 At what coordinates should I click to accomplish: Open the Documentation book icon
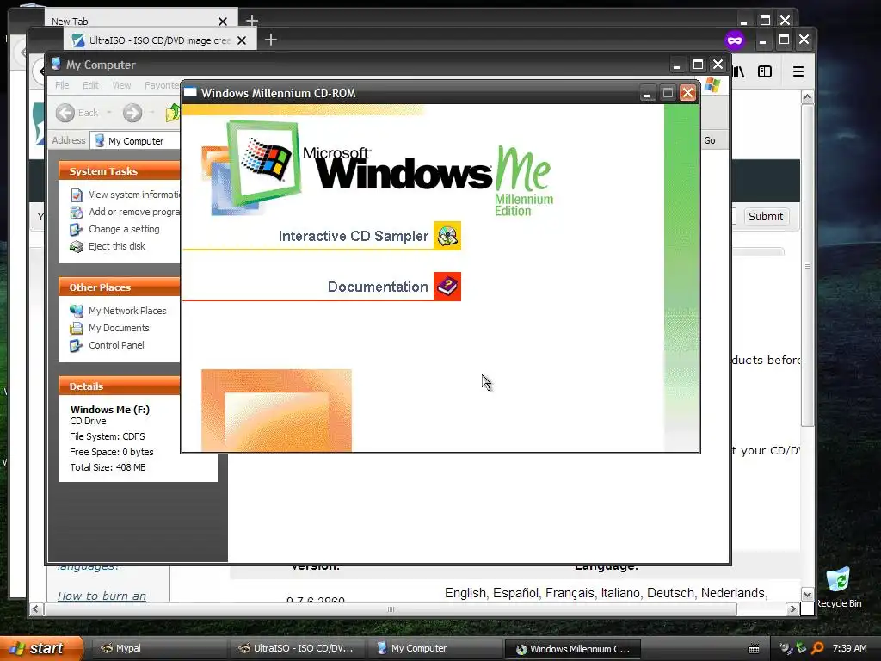click(447, 286)
